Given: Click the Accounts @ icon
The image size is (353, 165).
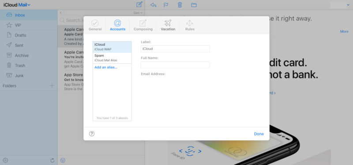Looking at the screenshot, I should pos(117,23).
